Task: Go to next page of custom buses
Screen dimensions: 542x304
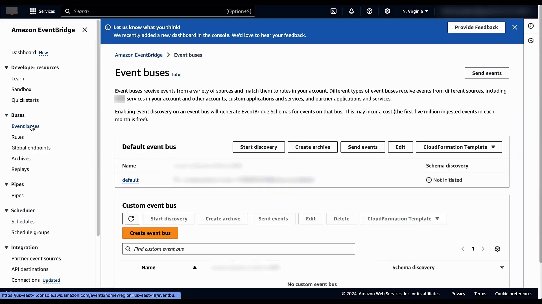Action: pos(483,249)
